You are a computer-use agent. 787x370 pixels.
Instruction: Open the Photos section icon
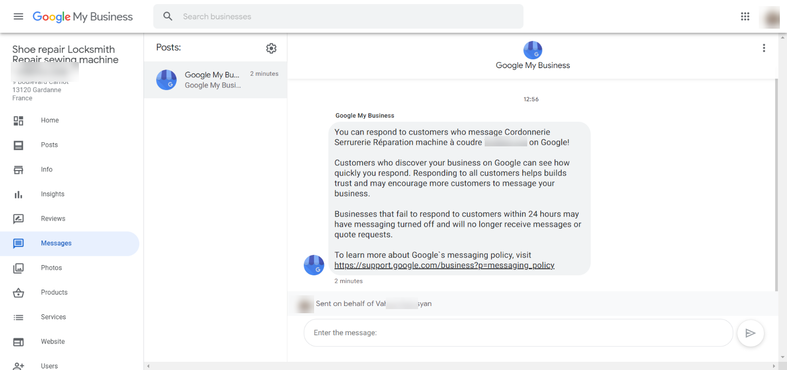point(18,268)
